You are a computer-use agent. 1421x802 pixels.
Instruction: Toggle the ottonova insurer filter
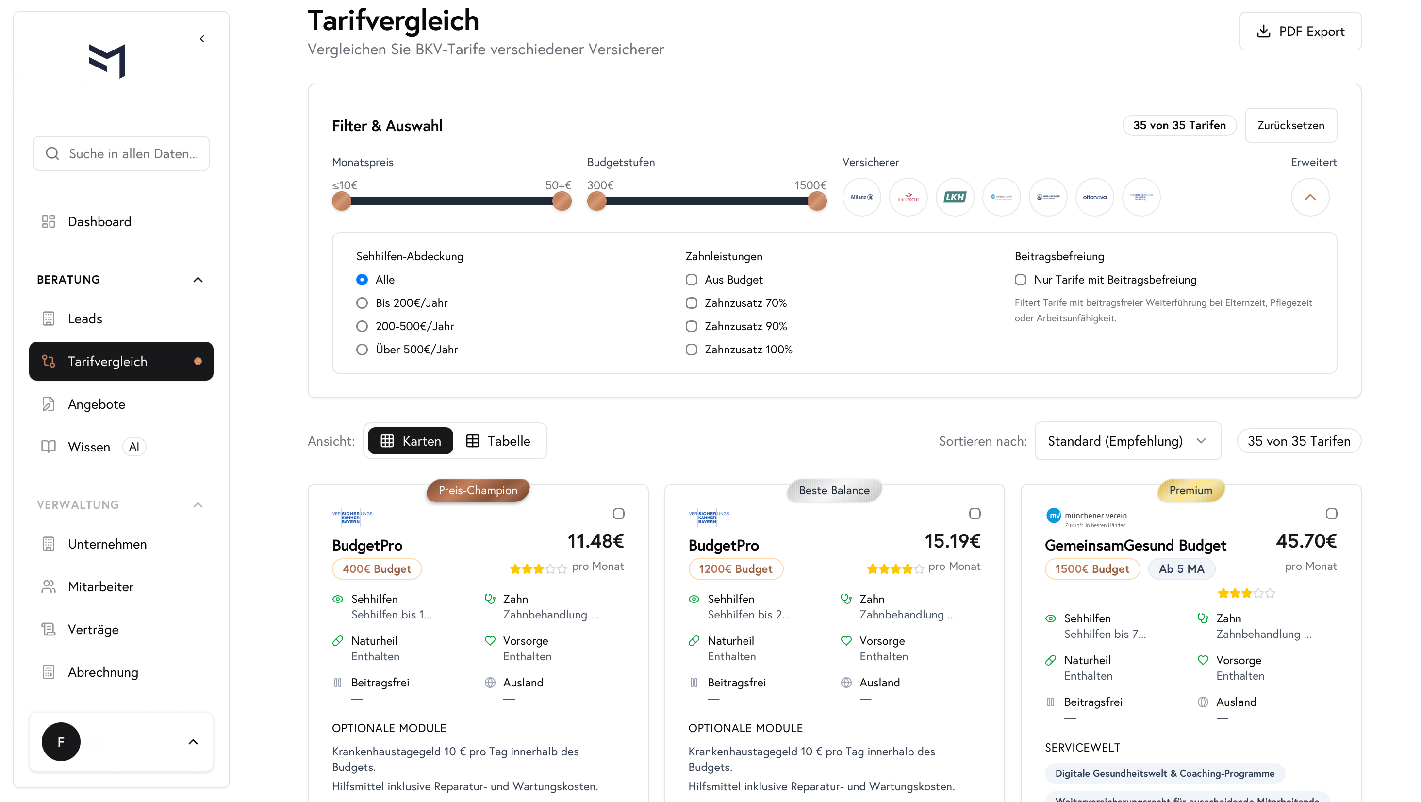1094,197
